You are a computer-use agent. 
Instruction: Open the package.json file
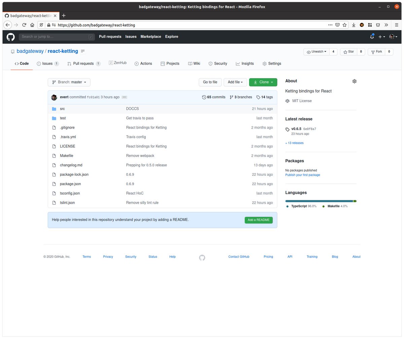click(x=70, y=184)
